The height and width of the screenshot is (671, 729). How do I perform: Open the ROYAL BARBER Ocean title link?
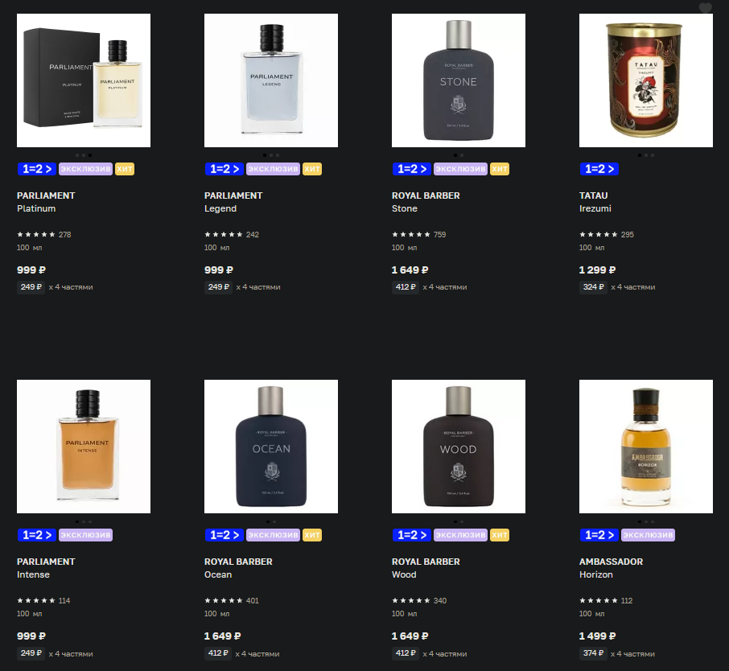coord(238,568)
